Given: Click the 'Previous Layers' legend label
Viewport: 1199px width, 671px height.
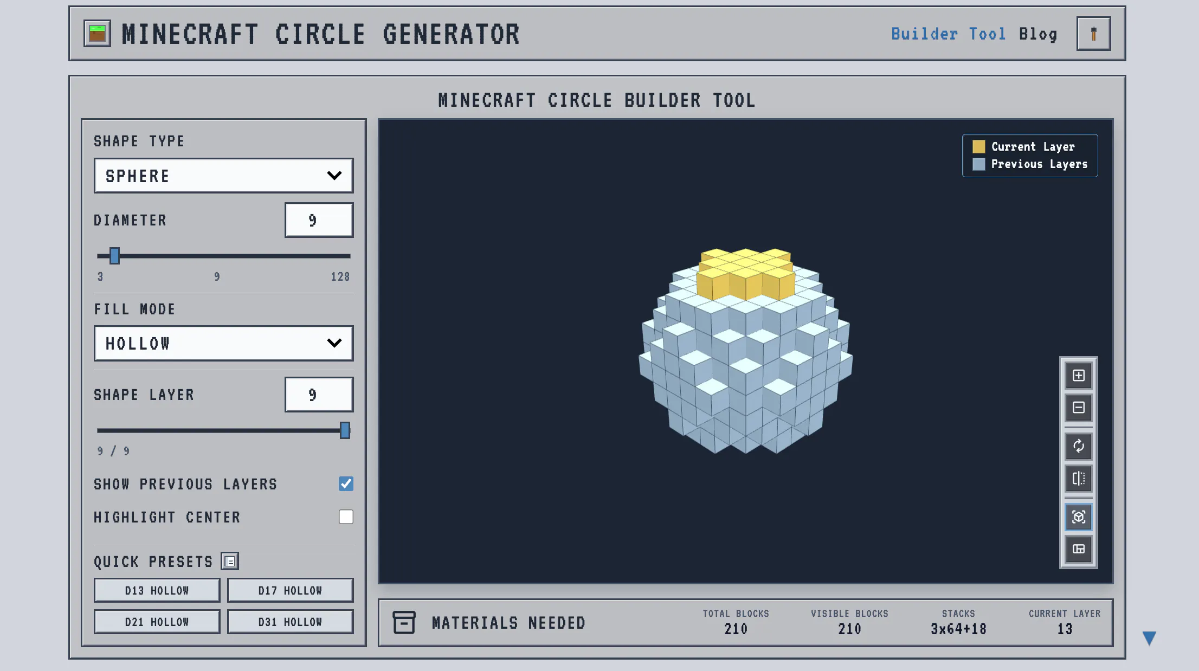Looking at the screenshot, I should (1039, 164).
